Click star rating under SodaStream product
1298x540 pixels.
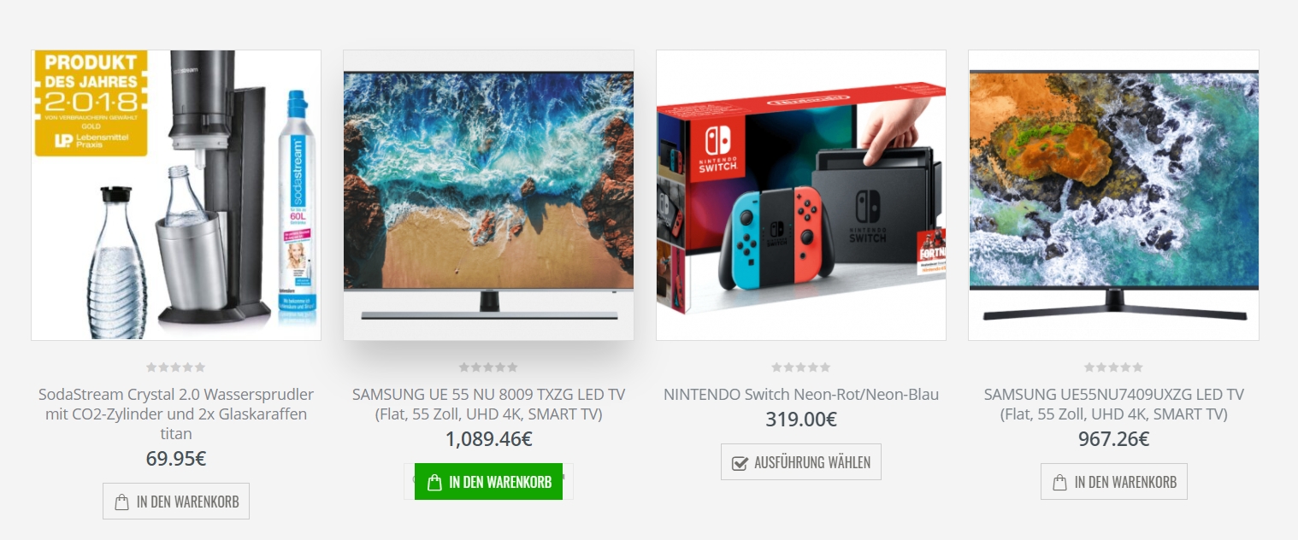click(x=175, y=367)
